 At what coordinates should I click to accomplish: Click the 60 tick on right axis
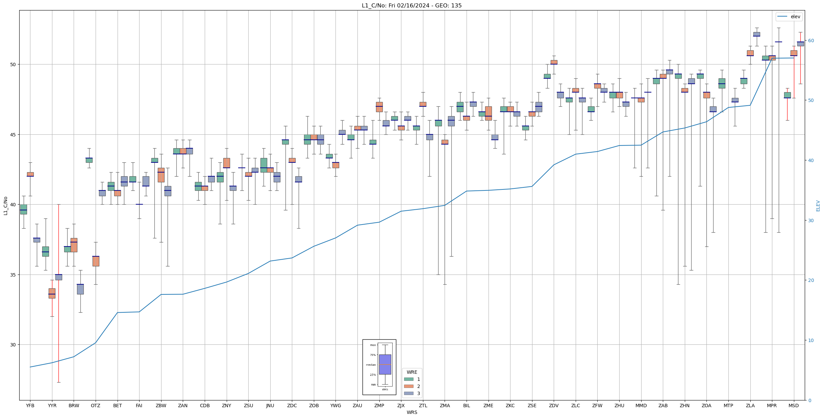click(x=810, y=41)
